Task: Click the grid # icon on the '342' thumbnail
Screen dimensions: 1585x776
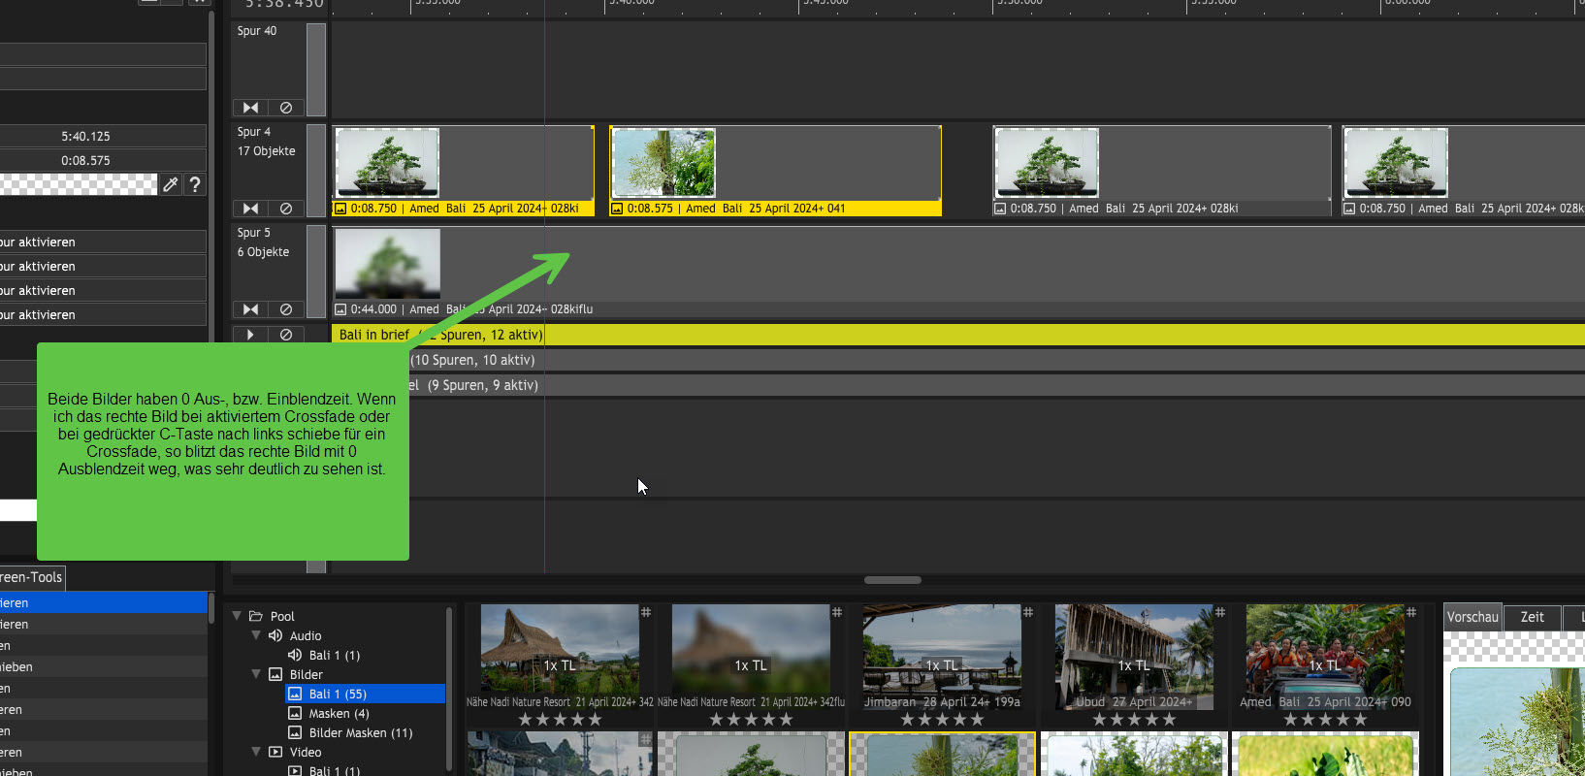Action: 646,612
